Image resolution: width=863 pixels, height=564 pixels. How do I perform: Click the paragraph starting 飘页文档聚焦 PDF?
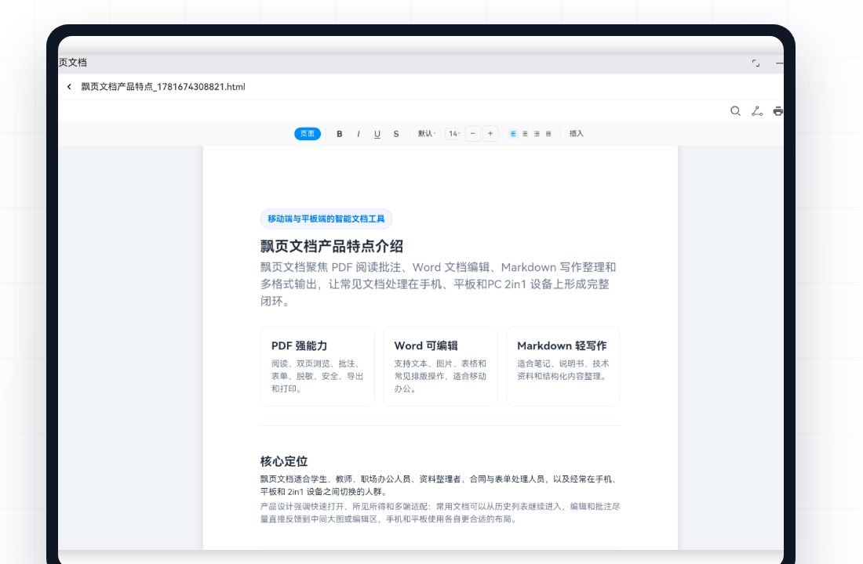(x=438, y=284)
